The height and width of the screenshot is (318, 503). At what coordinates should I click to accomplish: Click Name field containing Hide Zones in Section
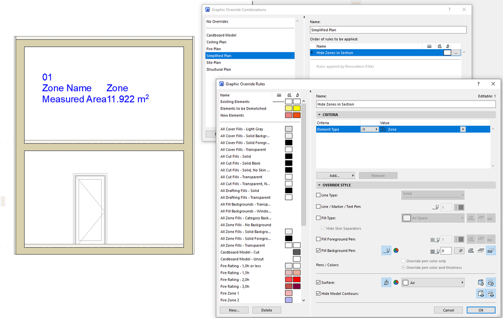coord(406,104)
